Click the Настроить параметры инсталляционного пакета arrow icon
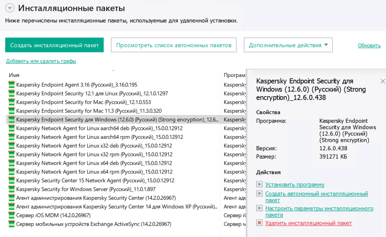The height and width of the screenshot is (237, 386). [x=260, y=208]
